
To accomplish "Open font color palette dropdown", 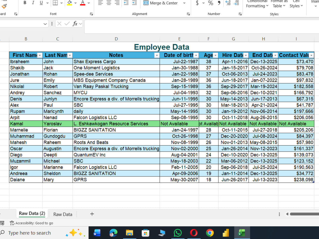I will [89, 3].
